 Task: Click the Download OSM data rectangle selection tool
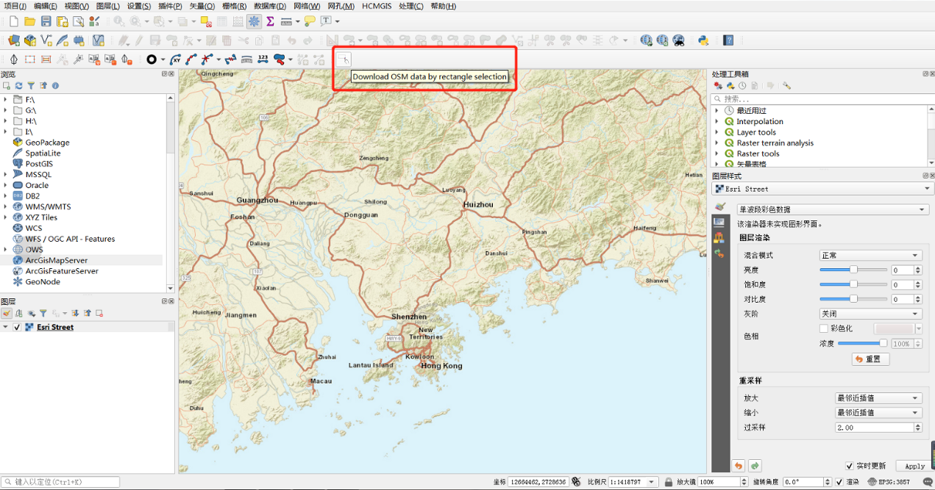344,60
